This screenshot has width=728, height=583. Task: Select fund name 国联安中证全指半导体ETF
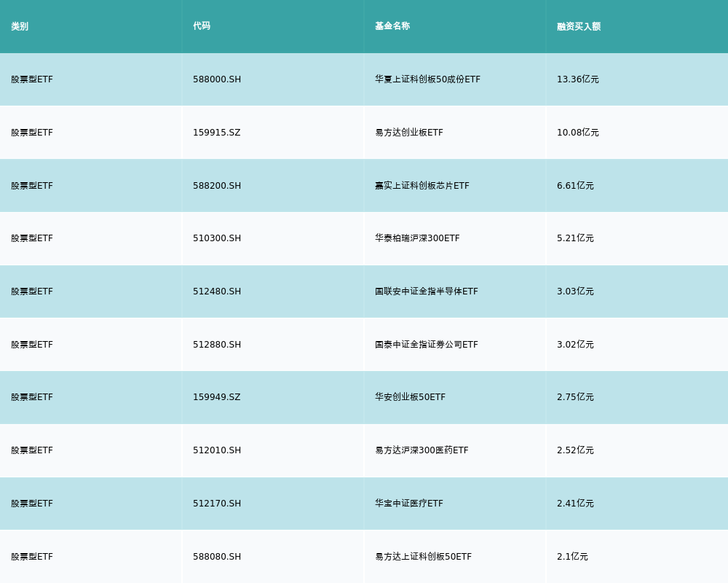426,291
